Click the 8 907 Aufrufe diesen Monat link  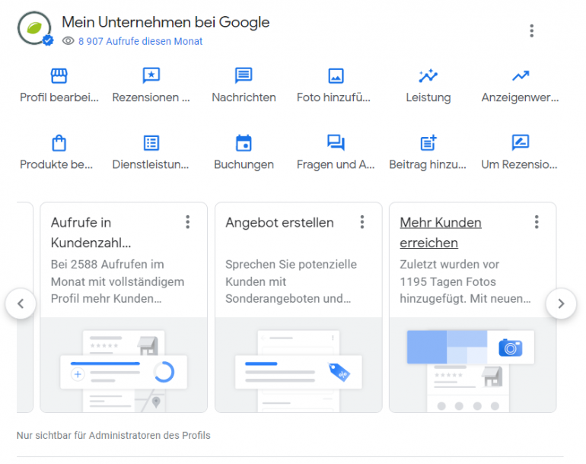[x=140, y=42]
